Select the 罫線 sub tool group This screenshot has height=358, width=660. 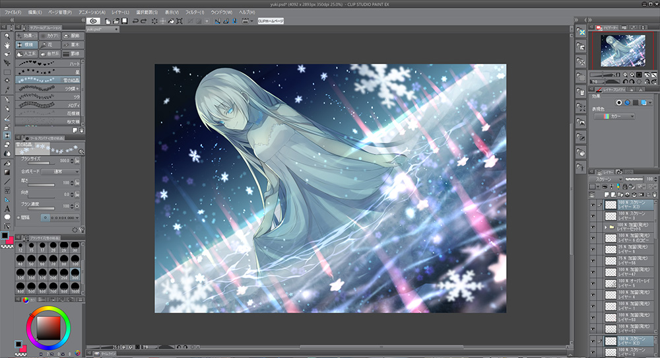(73, 54)
